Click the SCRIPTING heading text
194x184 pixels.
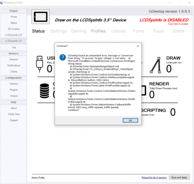(153, 110)
